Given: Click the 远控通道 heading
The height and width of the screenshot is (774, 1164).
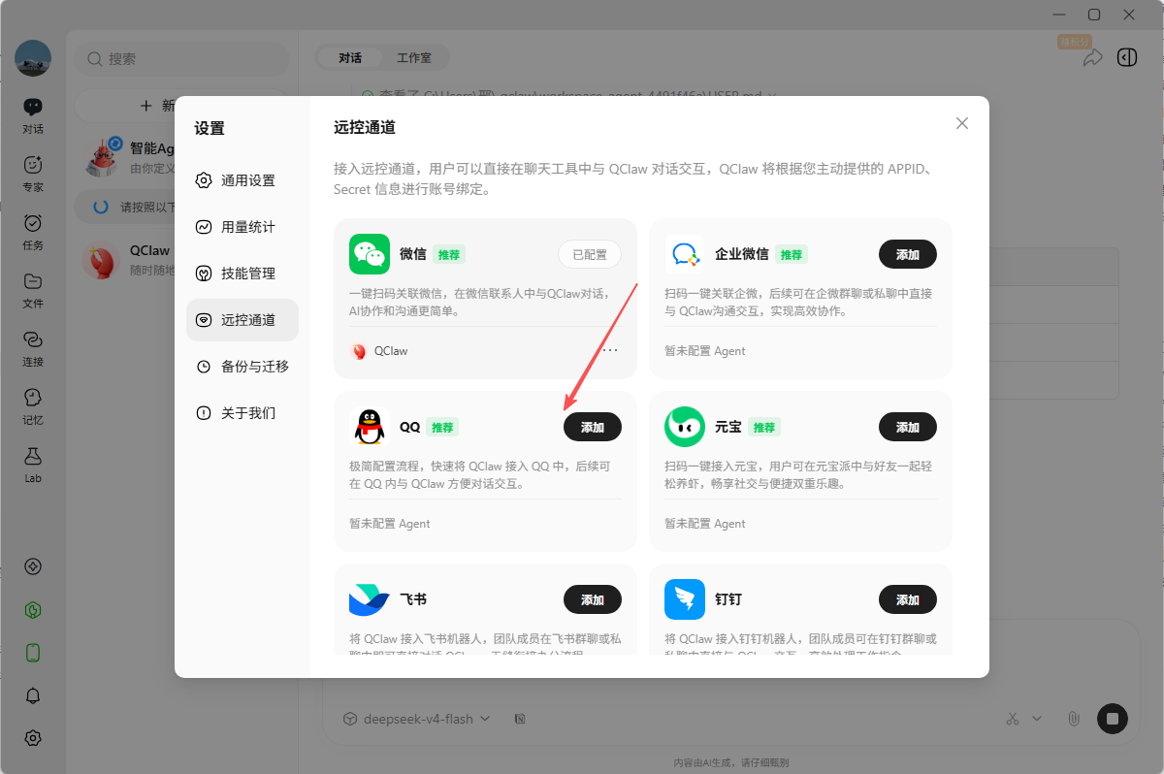Looking at the screenshot, I should click(365, 127).
